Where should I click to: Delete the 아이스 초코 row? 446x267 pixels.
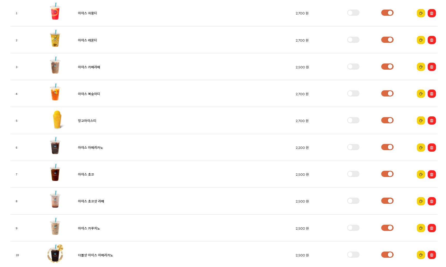pyautogui.click(x=432, y=174)
